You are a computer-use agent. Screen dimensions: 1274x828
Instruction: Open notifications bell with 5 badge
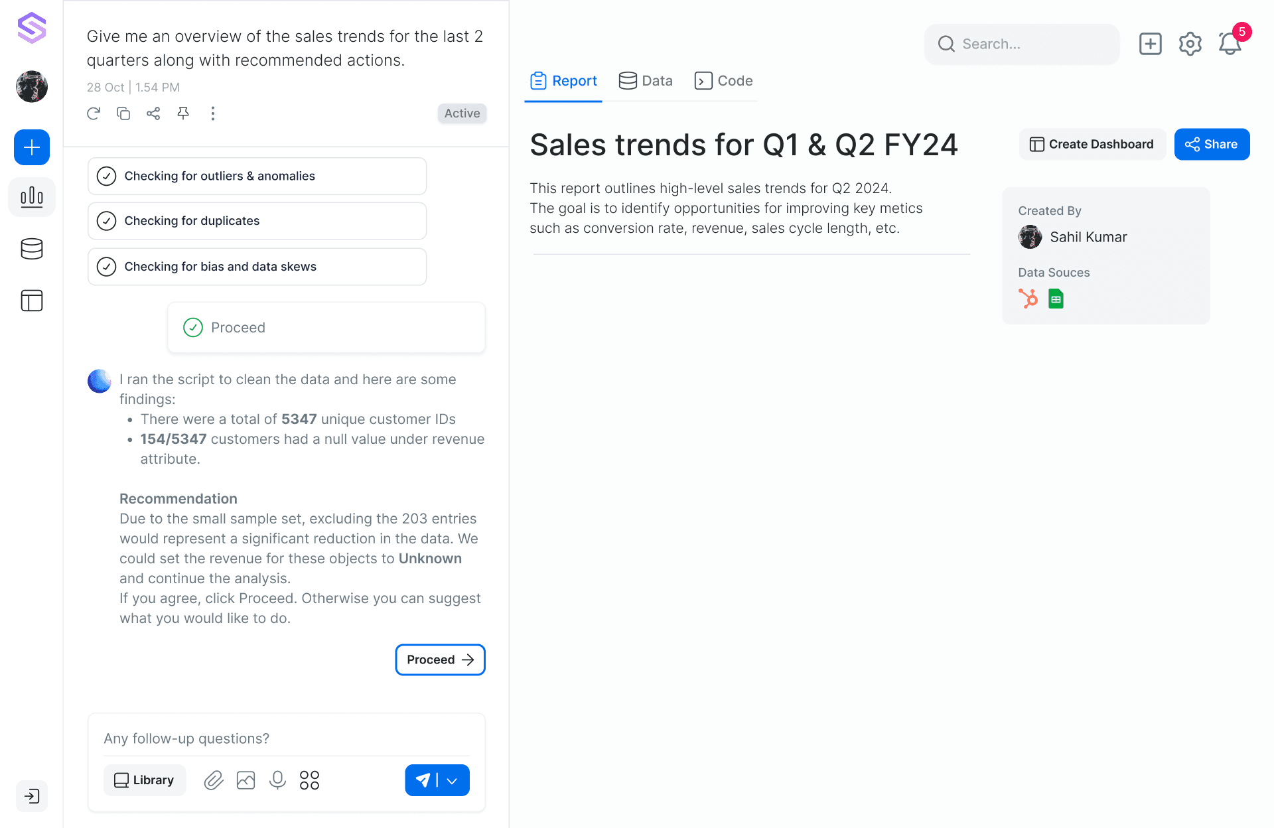pos(1230,44)
